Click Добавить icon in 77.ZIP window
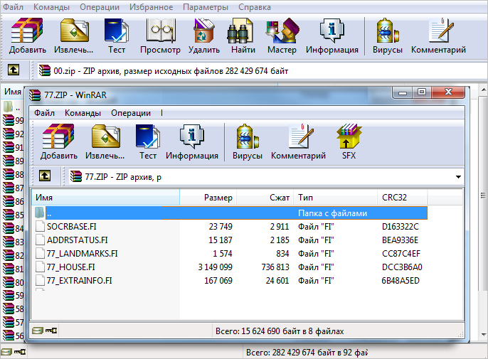This screenshot has width=488, height=359. point(58,136)
